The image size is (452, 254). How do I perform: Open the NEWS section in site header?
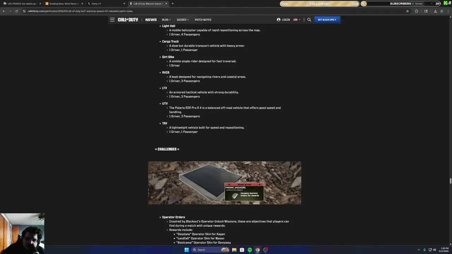(x=151, y=20)
